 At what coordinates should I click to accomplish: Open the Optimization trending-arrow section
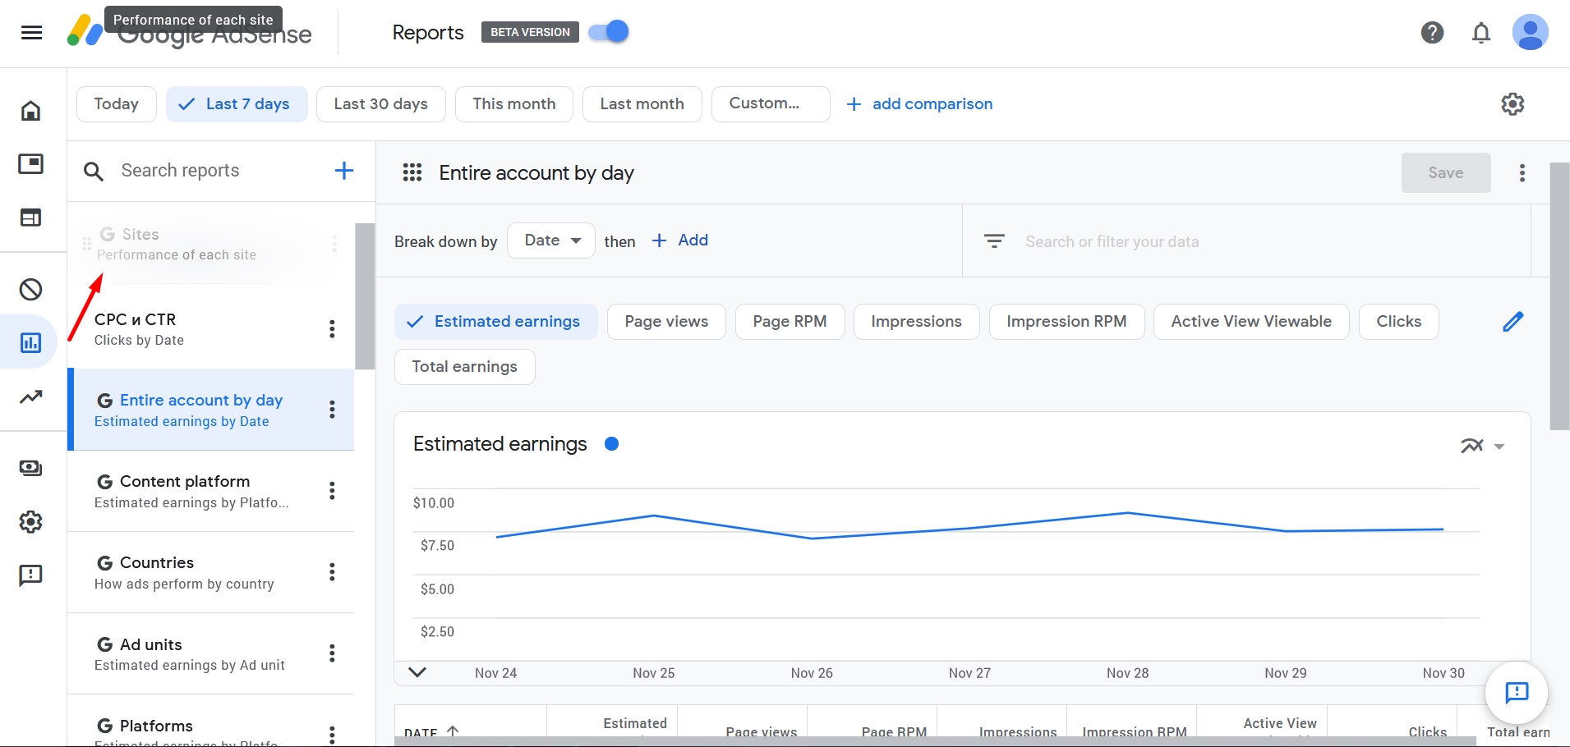pyautogui.click(x=30, y=396)
